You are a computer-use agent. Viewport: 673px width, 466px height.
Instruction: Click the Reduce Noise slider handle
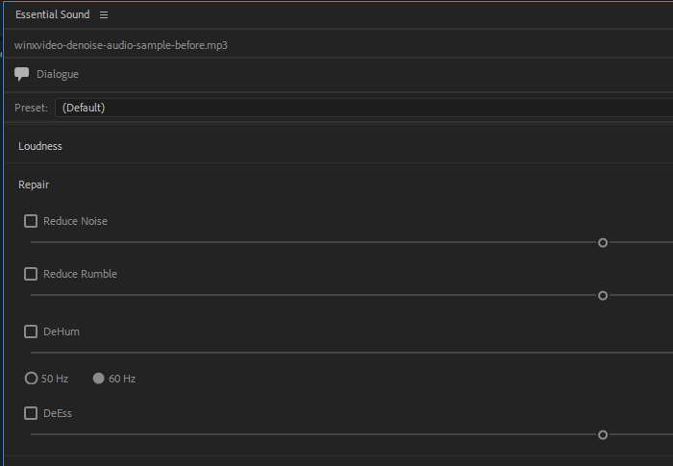click(x=603, y=243)
